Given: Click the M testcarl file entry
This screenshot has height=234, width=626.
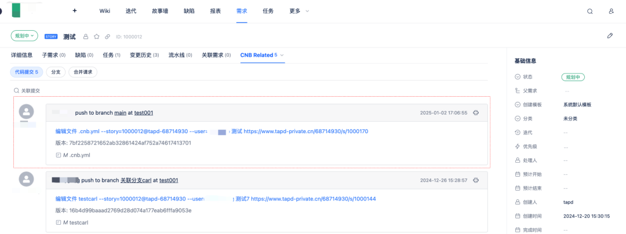Looking at the screenshot, I should coord(75,222).
